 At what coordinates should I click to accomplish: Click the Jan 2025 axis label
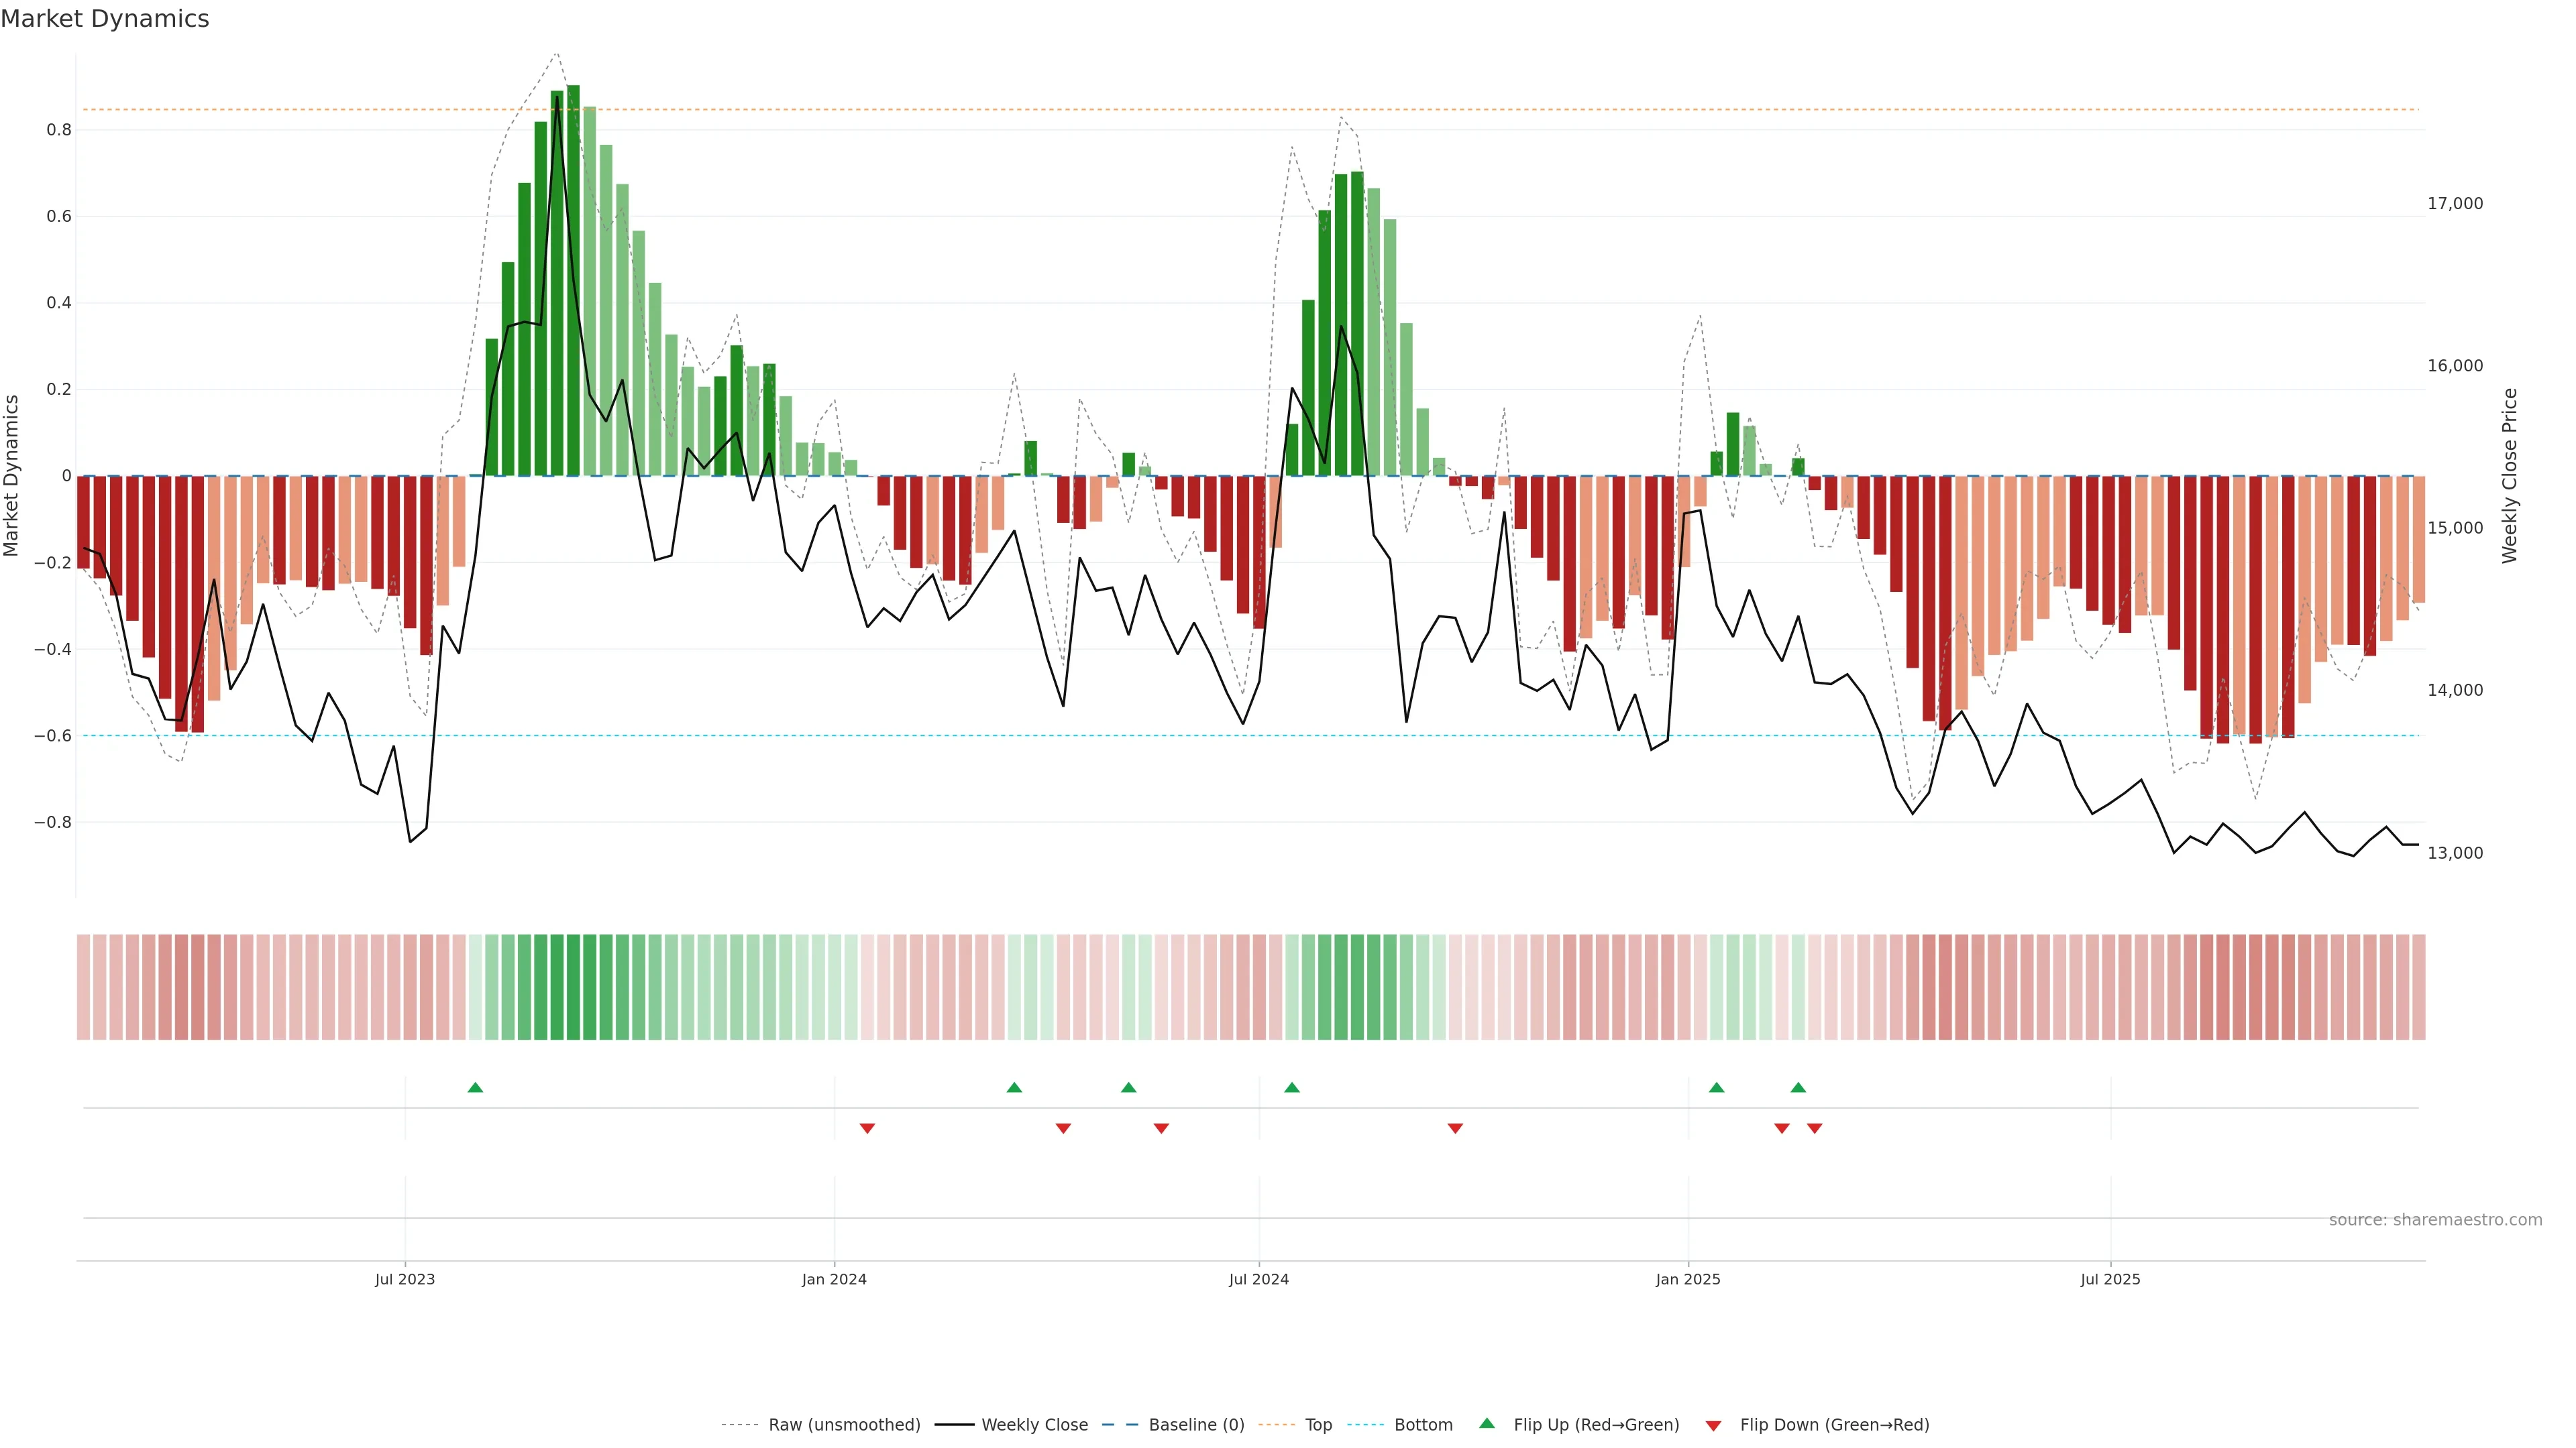pos(1687,1279)
